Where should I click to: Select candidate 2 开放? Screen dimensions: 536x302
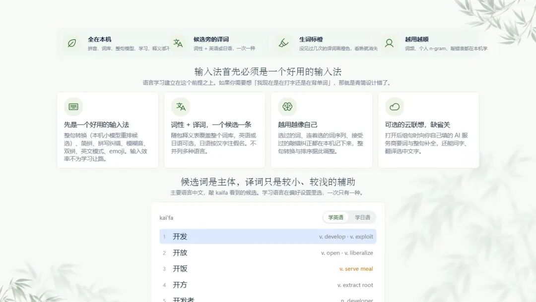(x=268, y=253)
